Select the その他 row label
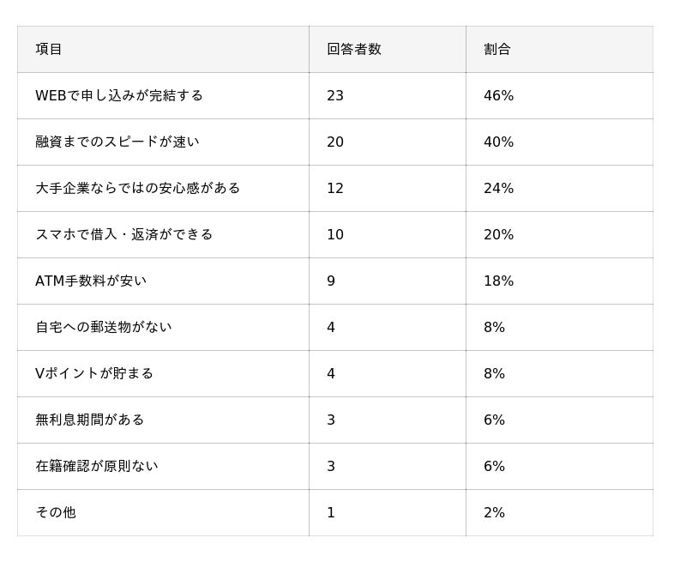Image resolution: width=686 pixels, height=562 pixels. pos(55,512)
